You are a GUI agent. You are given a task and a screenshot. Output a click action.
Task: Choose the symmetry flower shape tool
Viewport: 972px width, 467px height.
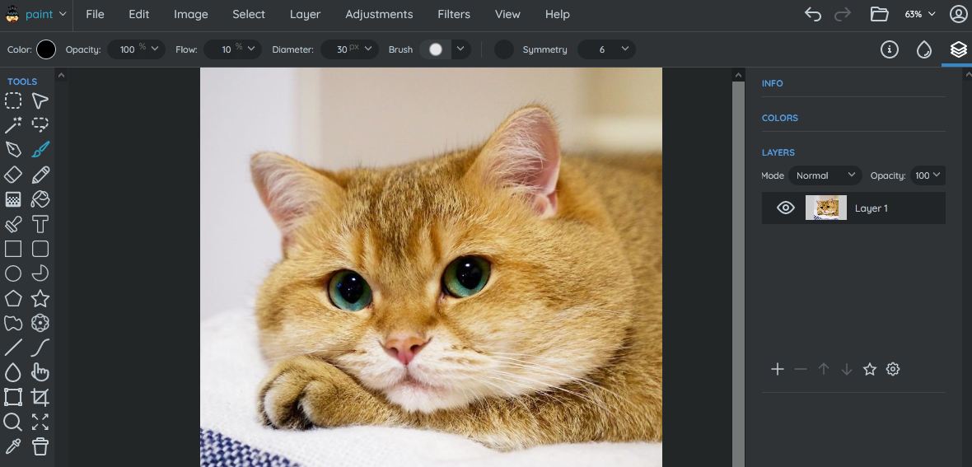[x=40, y=323]
